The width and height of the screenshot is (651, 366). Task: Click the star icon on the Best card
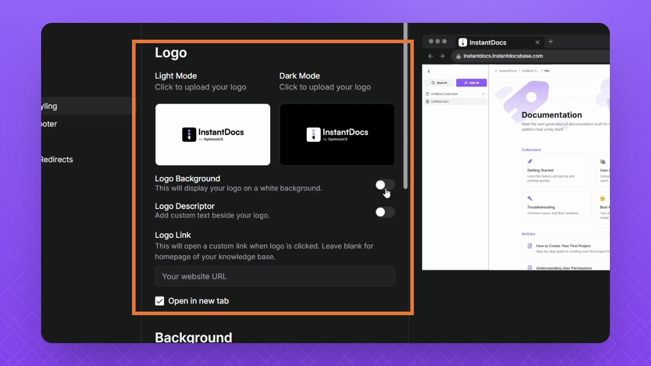tap(603, 198)
